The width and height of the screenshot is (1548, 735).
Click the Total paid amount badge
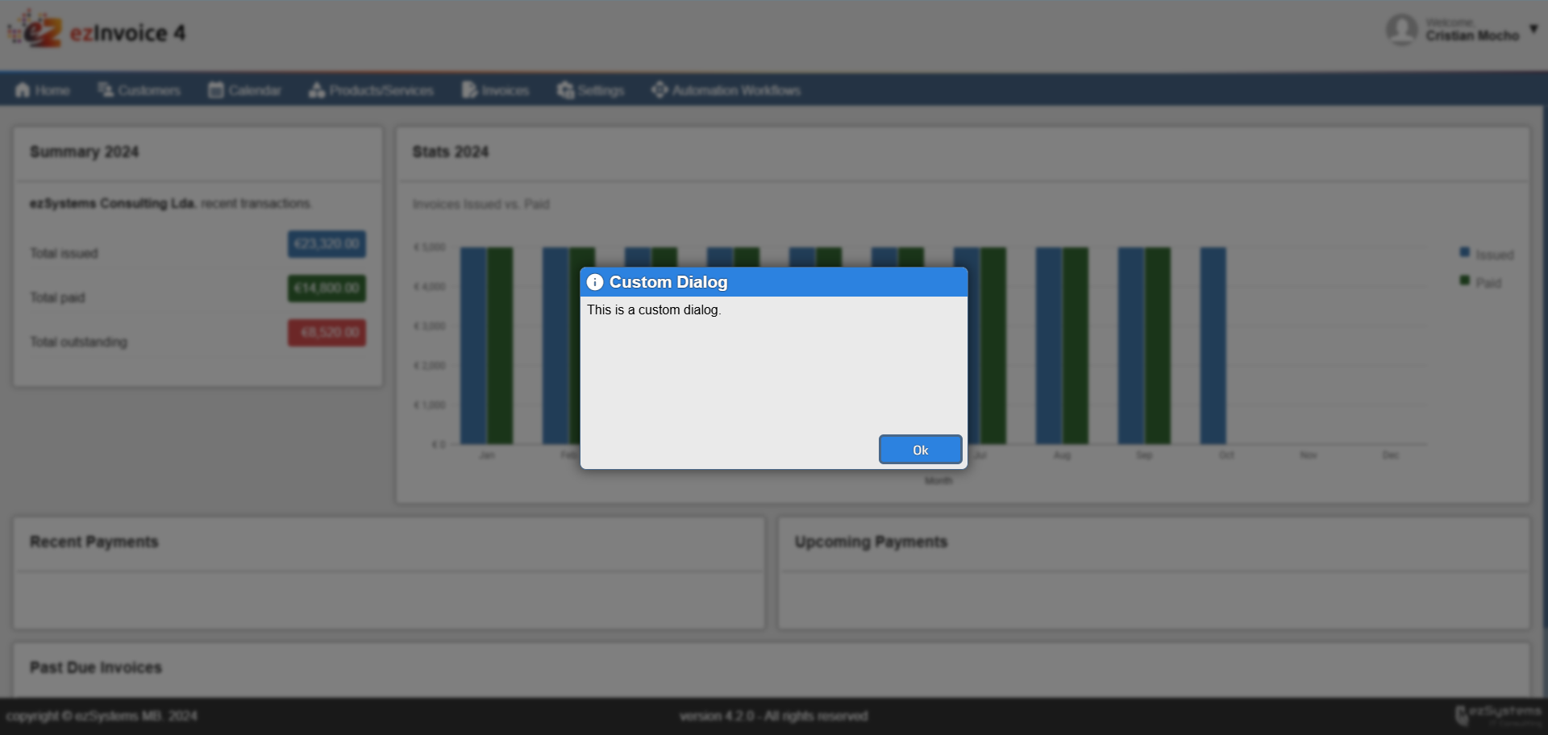(x=327, y=289)
